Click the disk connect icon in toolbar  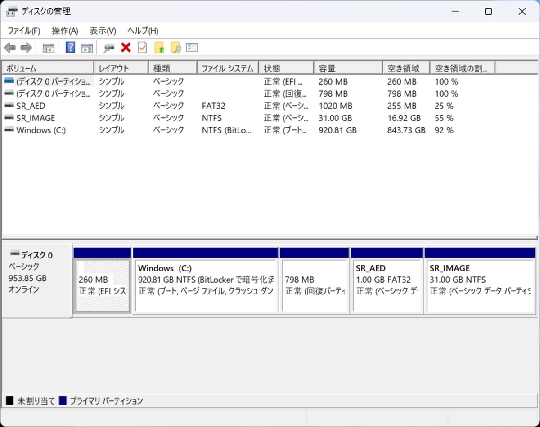pos(109,48)
